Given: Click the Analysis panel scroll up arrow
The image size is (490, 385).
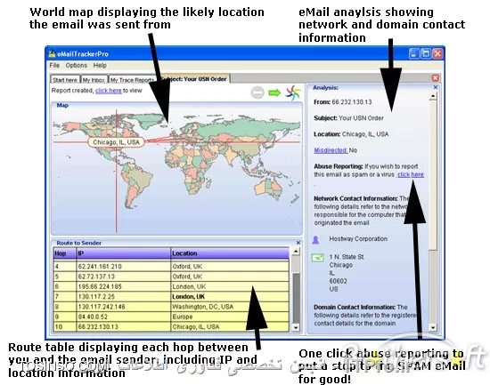Looking at the screenshot, I should coord(433,97).
